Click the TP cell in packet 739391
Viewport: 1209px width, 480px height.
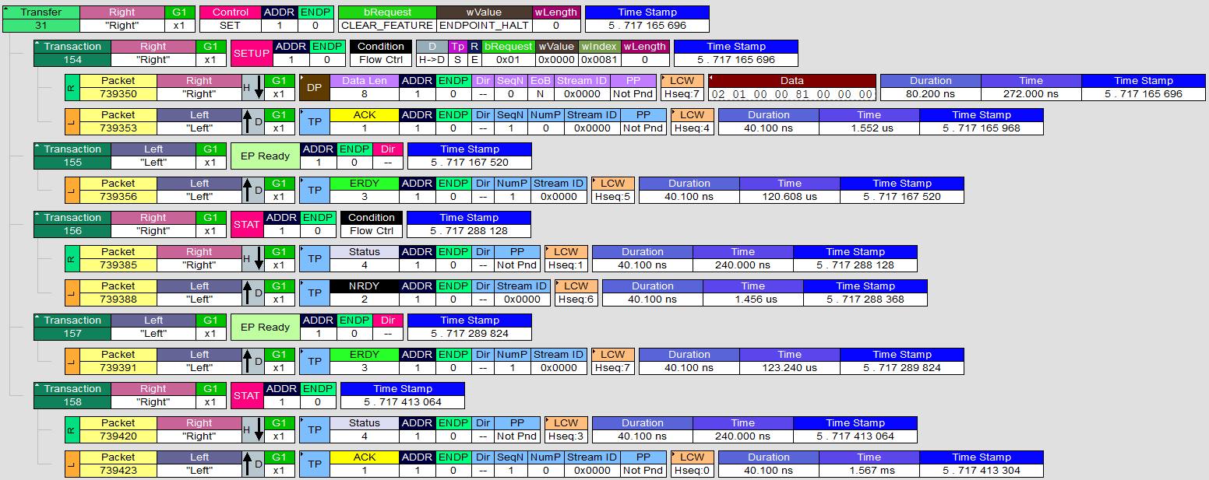[x=314, y=361]
